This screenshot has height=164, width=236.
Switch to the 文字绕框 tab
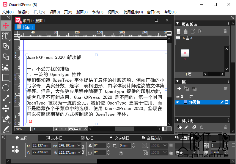tap(119, 138)
